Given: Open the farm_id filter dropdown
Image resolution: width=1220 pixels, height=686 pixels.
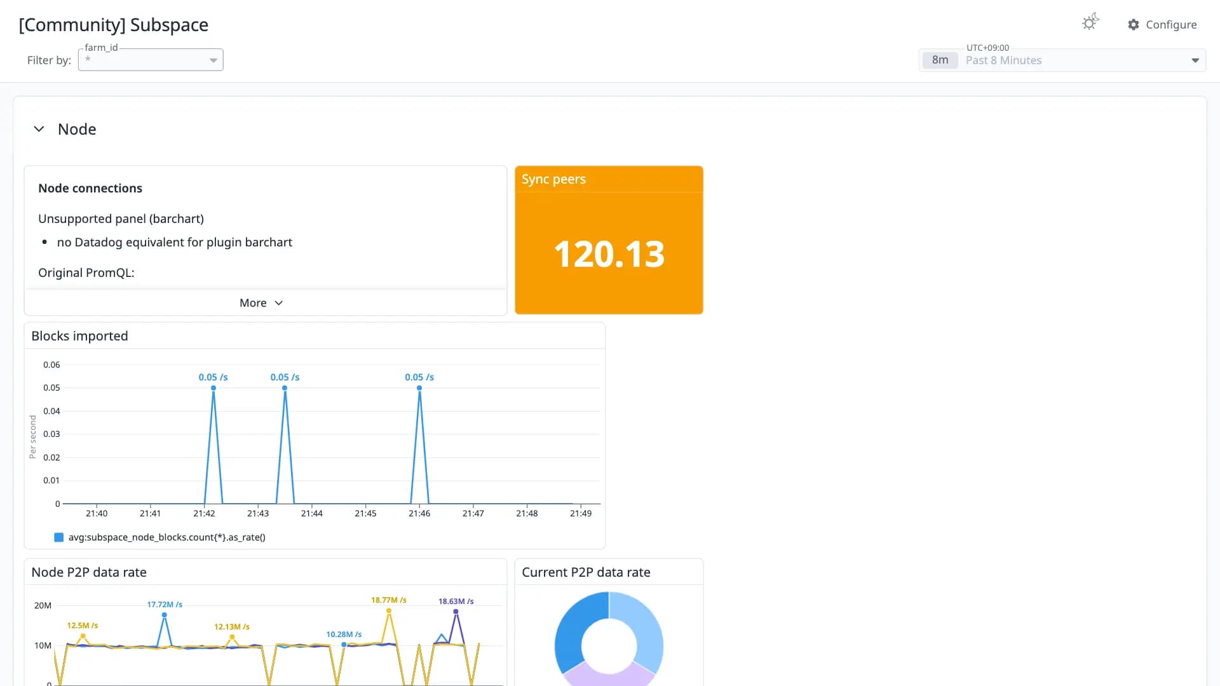Looking at the screenshot, I should coord(151,60).
